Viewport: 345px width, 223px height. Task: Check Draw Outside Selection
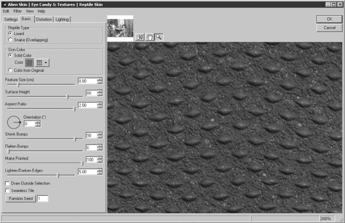tap(7, 183)
